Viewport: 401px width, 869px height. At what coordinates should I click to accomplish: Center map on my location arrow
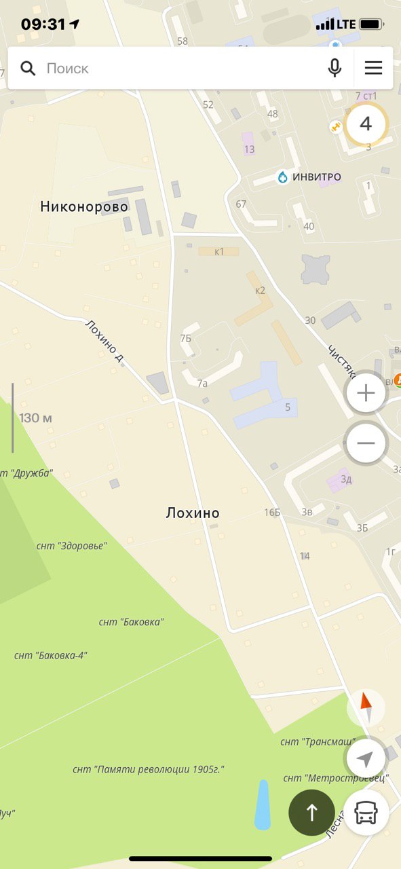click(x=365, y=759)
